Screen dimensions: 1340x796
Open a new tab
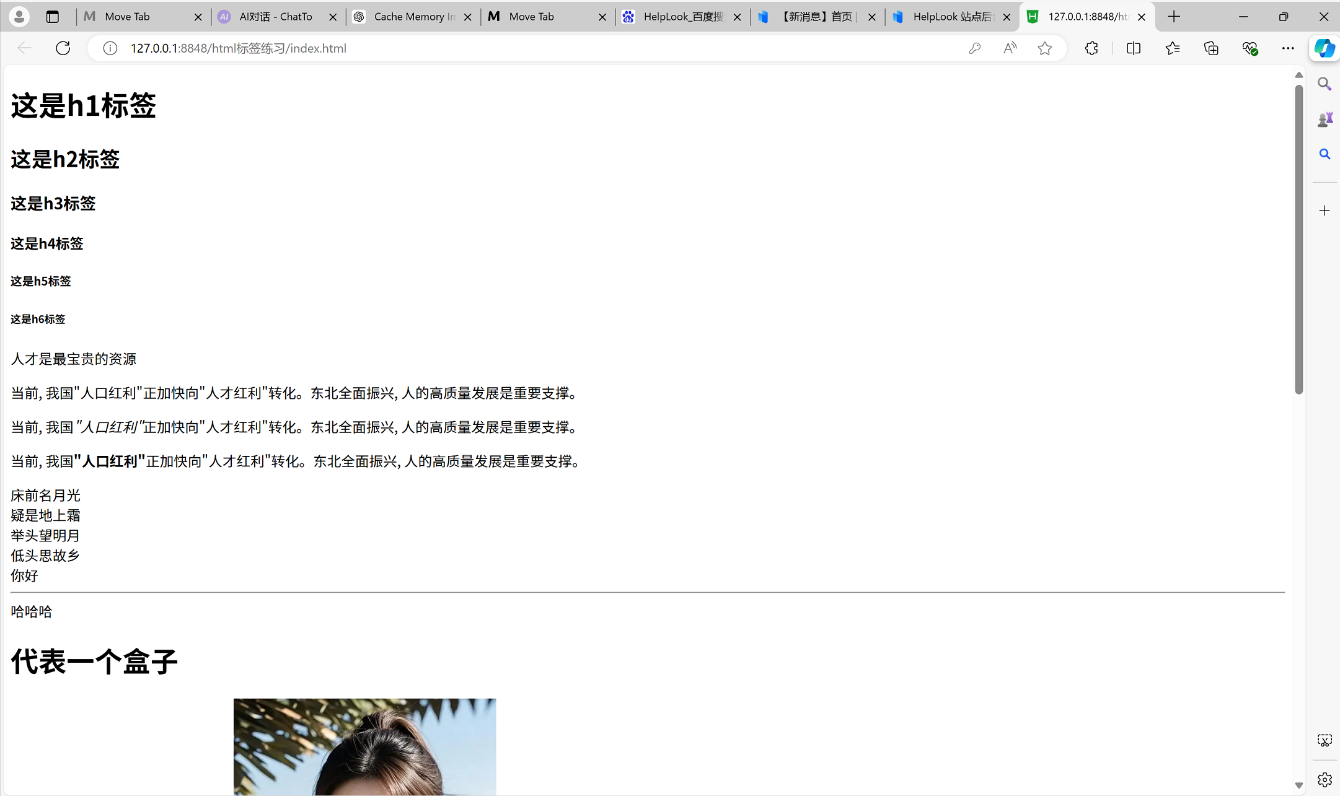1174,17
